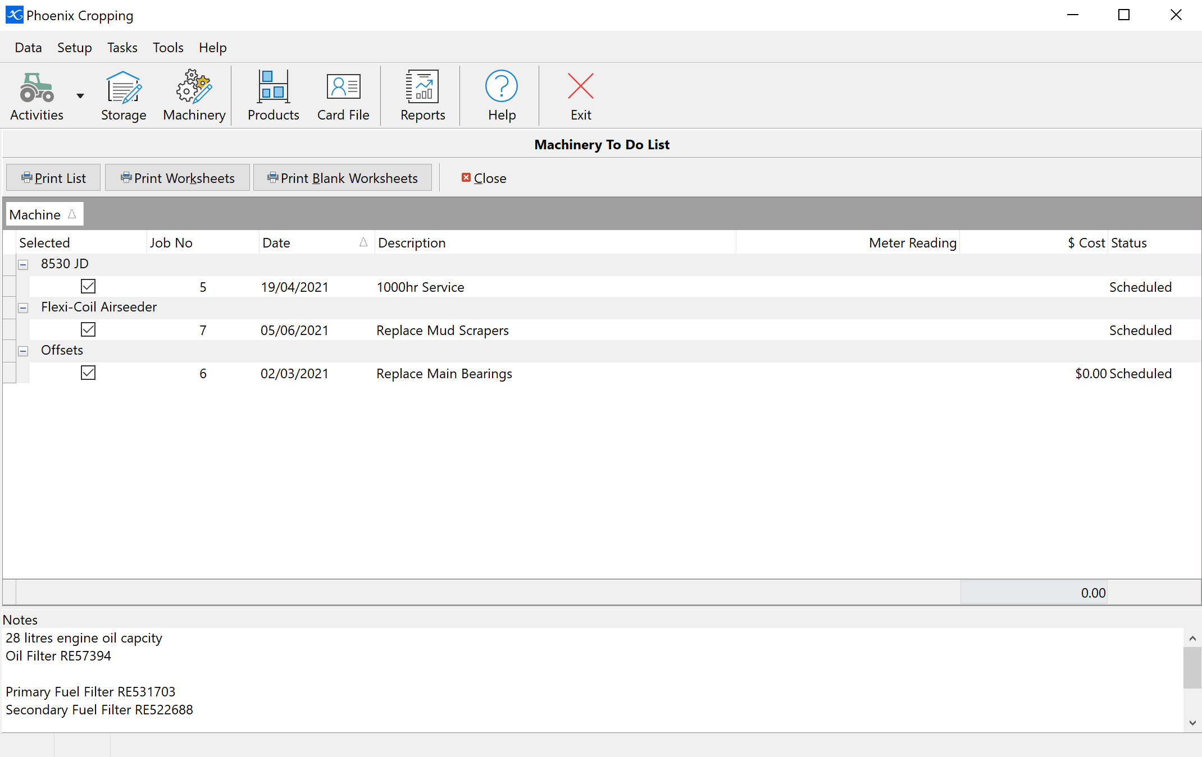Click the 1000hr Service description
The width and height of the screenshot is (1202, 757).
420,287
